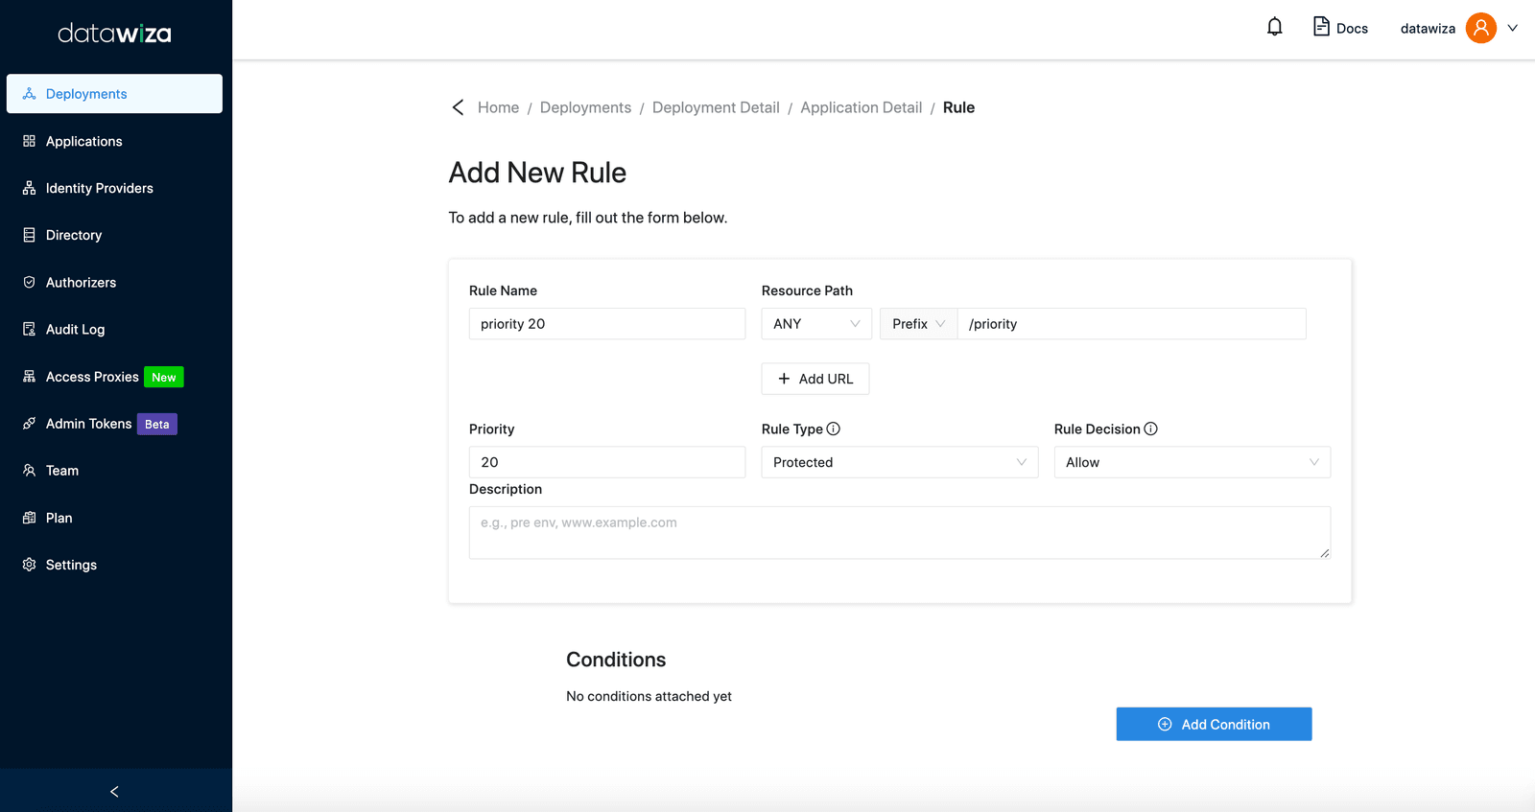Click Rule Type info icon

pos(834,429)
